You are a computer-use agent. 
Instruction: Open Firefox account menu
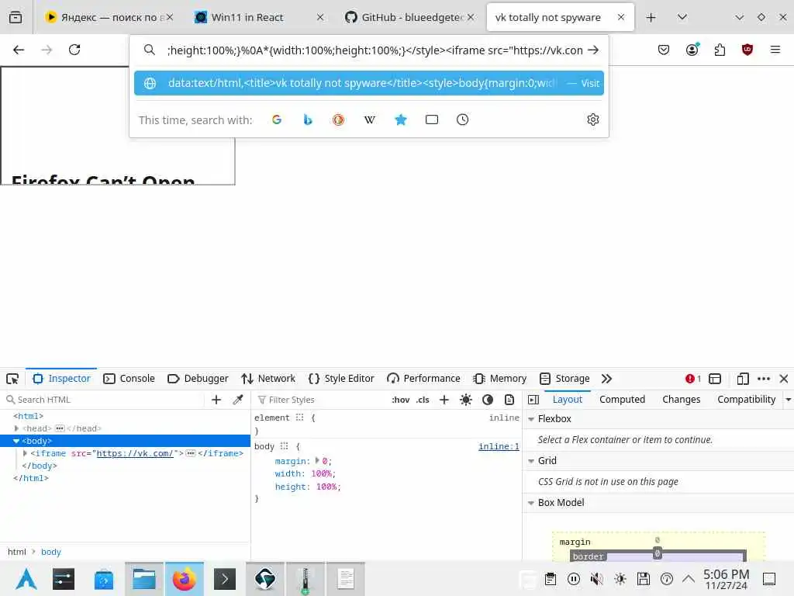click(x=692, y=50)
